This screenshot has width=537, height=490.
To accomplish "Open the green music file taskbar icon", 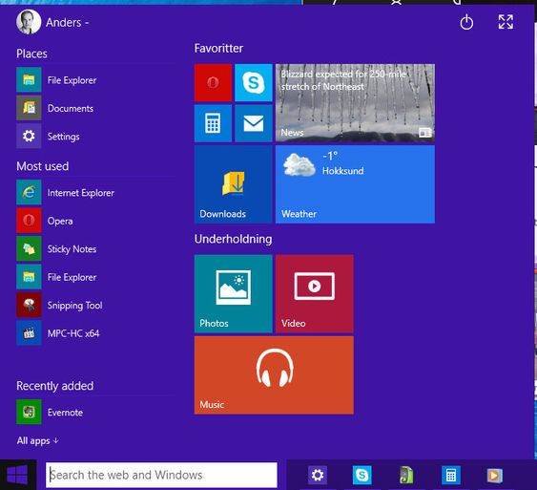I will (x=406, y=476).
